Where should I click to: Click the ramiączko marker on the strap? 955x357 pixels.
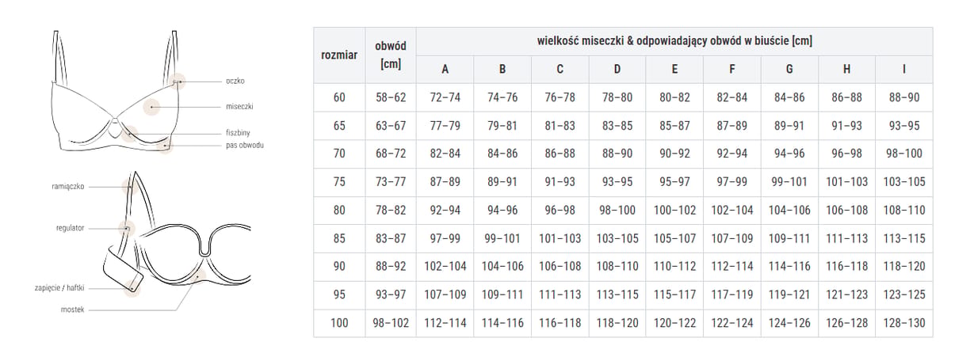coord(127,187)
